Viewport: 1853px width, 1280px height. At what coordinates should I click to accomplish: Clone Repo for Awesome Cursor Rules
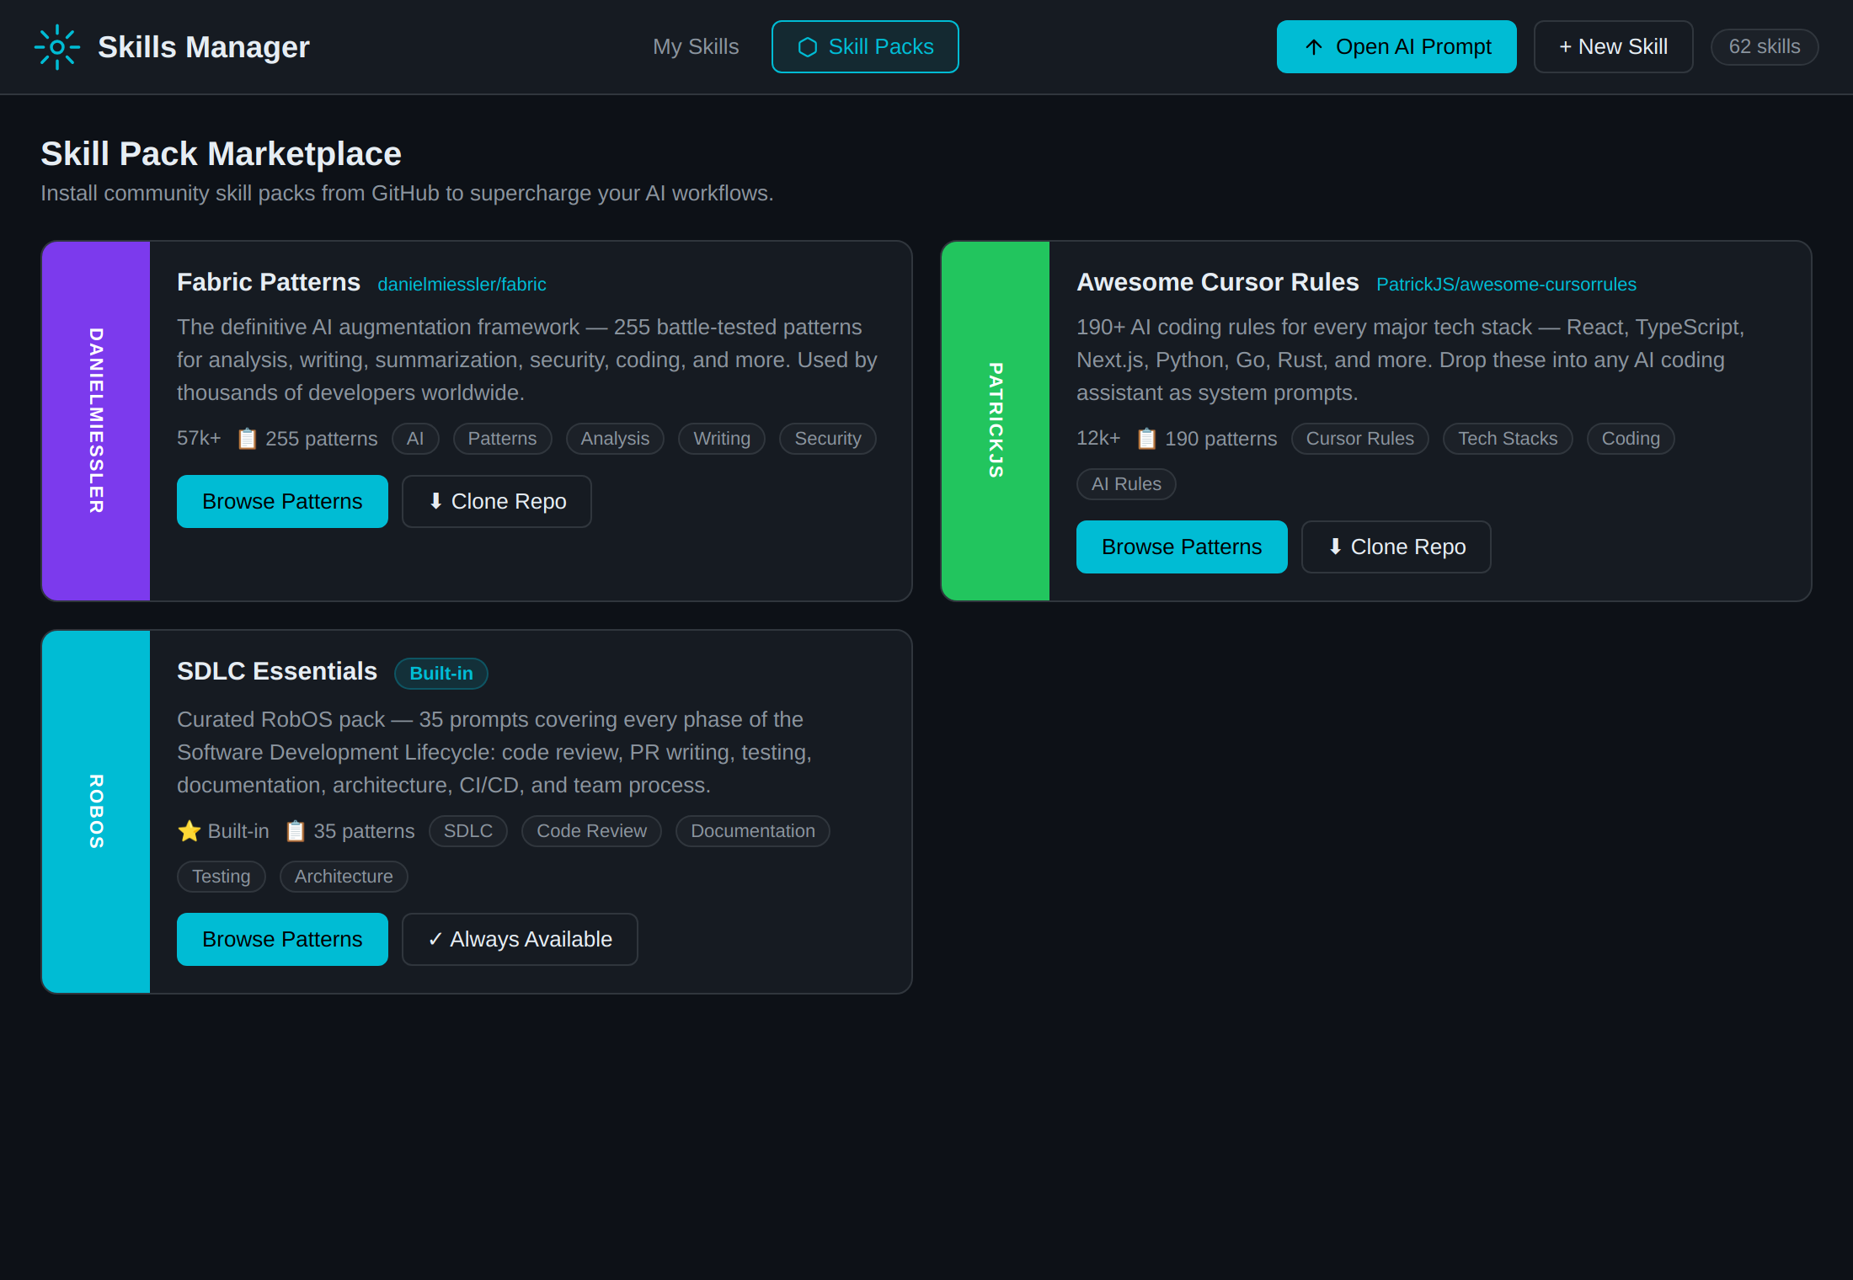(1396, 547)
